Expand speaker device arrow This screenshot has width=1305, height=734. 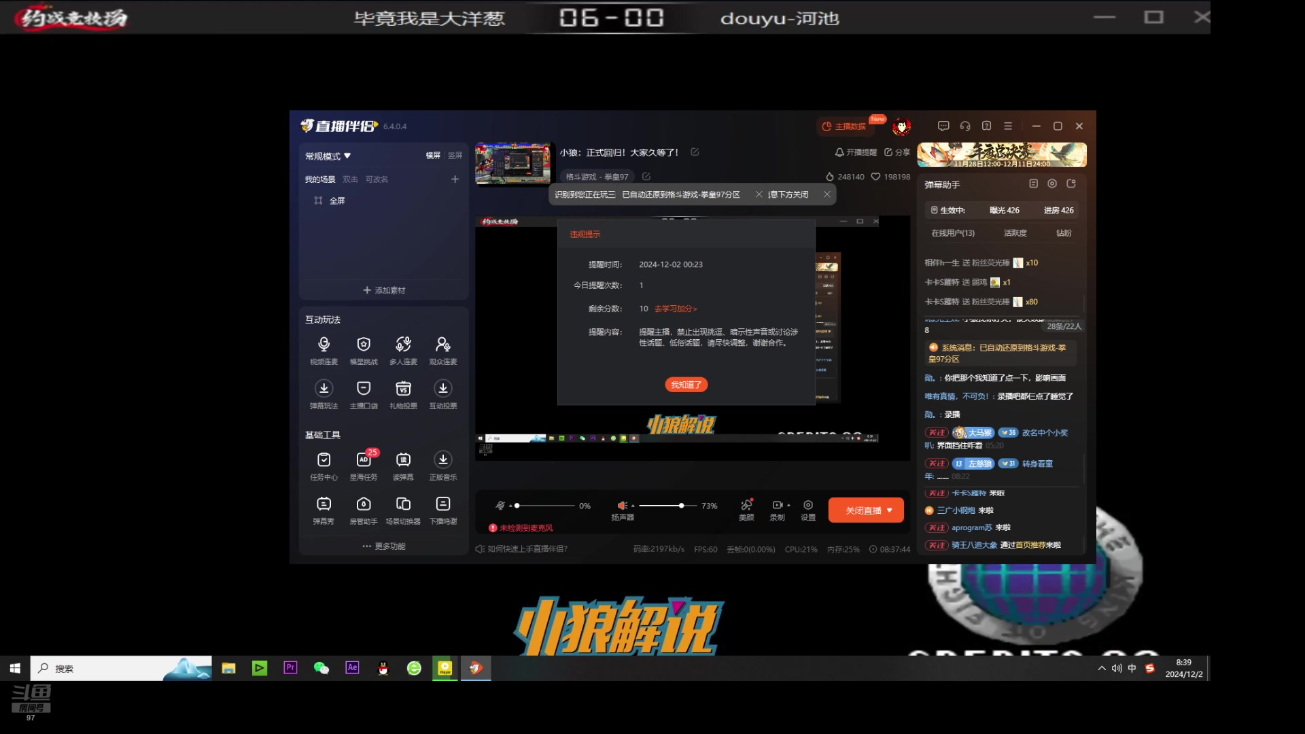point(633,506)
